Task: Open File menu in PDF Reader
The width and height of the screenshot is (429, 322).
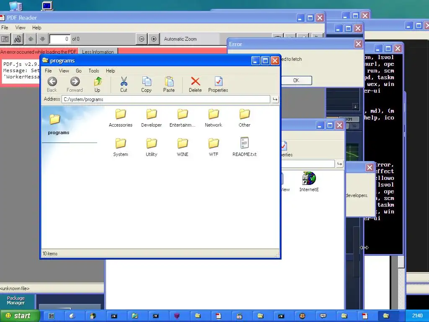Action: (5, 28)
